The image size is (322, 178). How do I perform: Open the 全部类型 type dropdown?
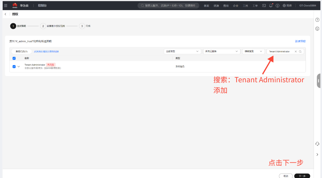(x=182, y=51)
